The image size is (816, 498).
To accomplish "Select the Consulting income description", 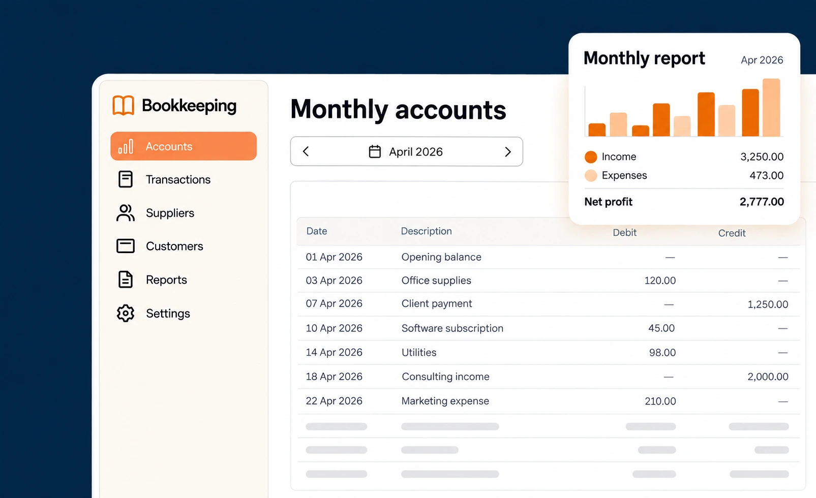I will pos(445,377).
